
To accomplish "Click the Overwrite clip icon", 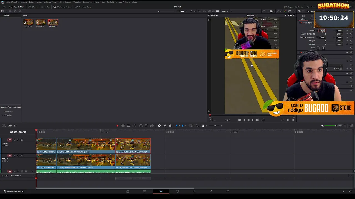I will click(x=146, y=126).
